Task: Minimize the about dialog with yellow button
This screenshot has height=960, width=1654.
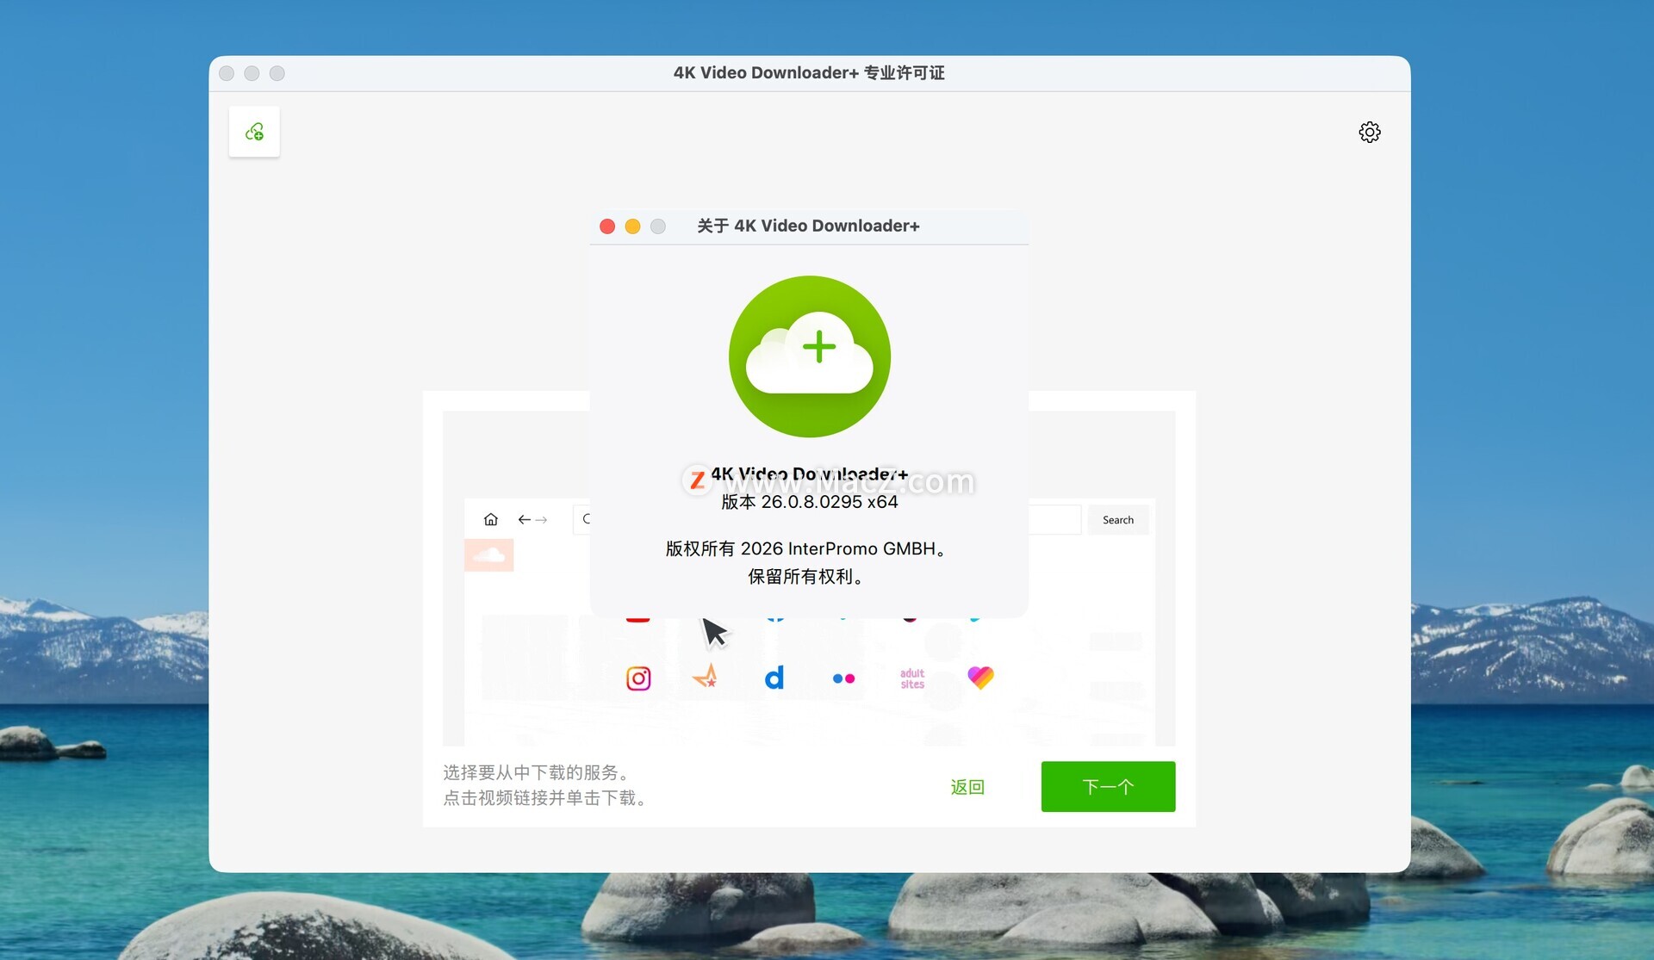Action: tap(632, 226)
